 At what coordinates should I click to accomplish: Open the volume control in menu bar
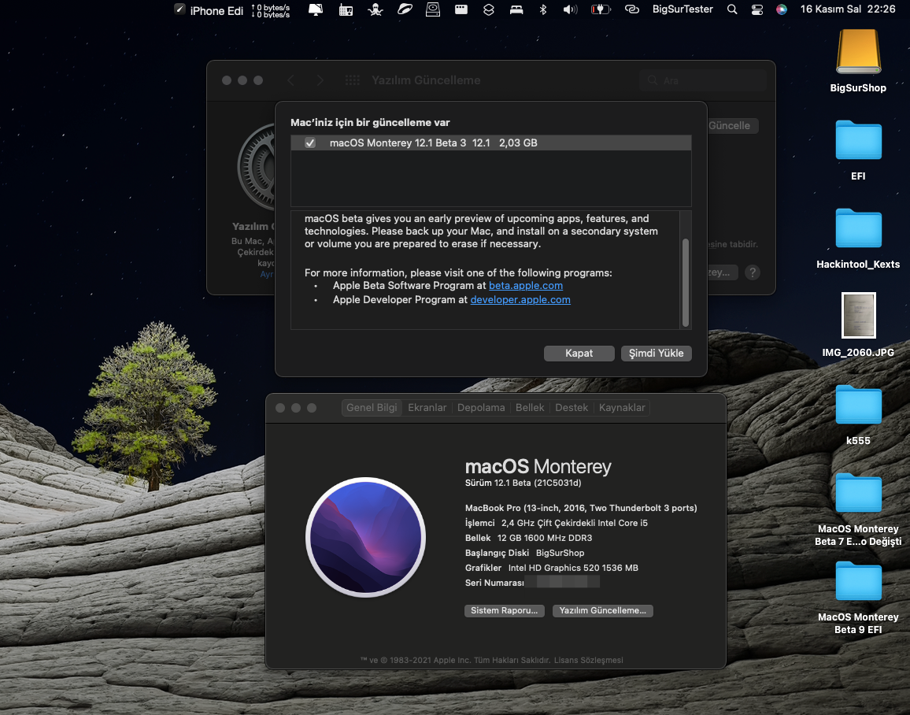pos(571,9)
